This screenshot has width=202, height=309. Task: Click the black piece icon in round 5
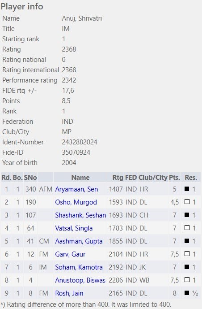coord(187,241)
